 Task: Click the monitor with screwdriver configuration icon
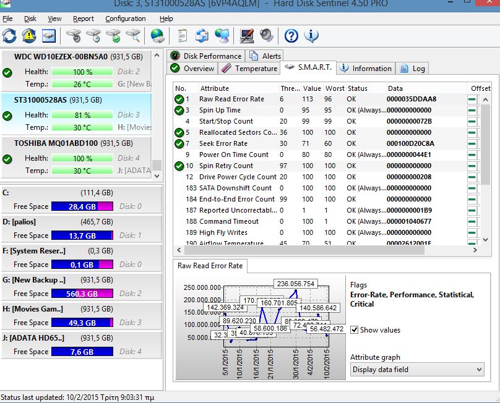pyautogui.click(x=246, y=35)
